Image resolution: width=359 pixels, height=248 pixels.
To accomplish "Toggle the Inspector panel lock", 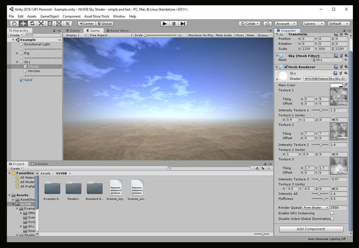I will click(x=345, y=30).
